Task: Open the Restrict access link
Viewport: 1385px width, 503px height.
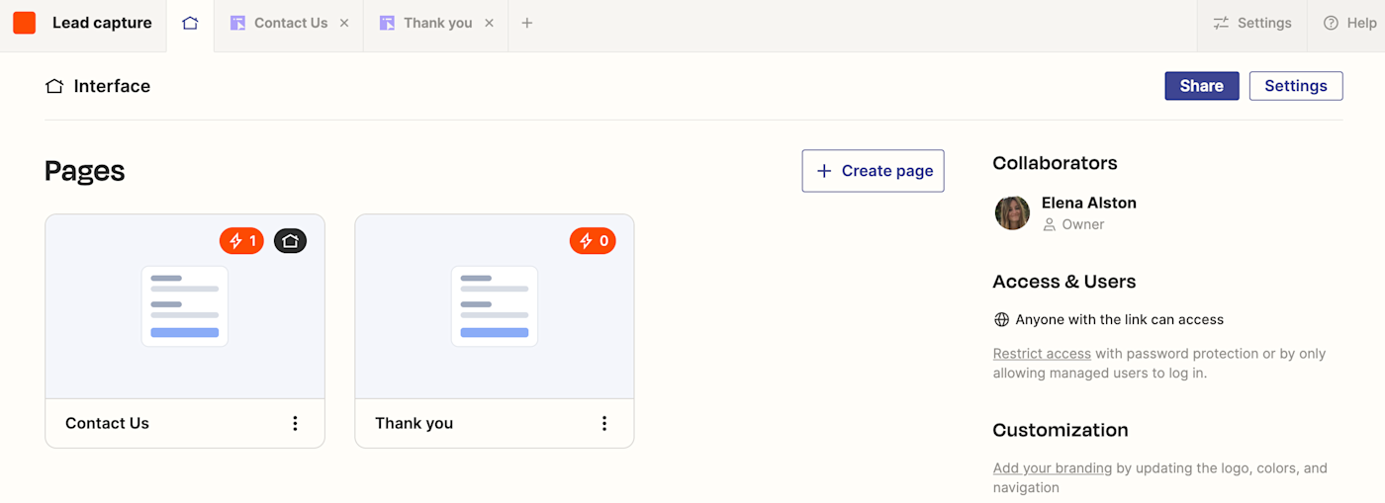Action: (1042, 354)
